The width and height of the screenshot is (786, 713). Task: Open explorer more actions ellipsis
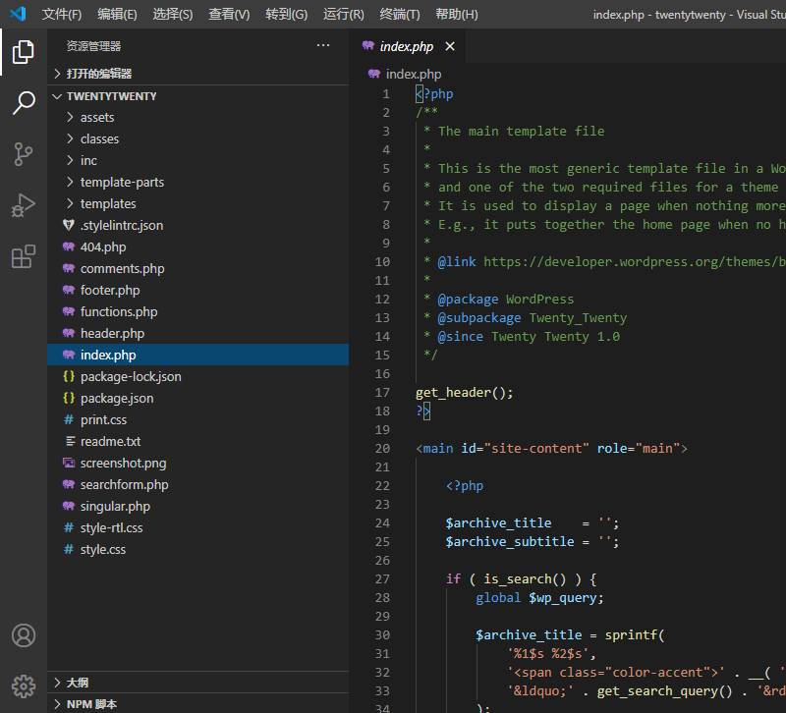(x=323, y=45)
